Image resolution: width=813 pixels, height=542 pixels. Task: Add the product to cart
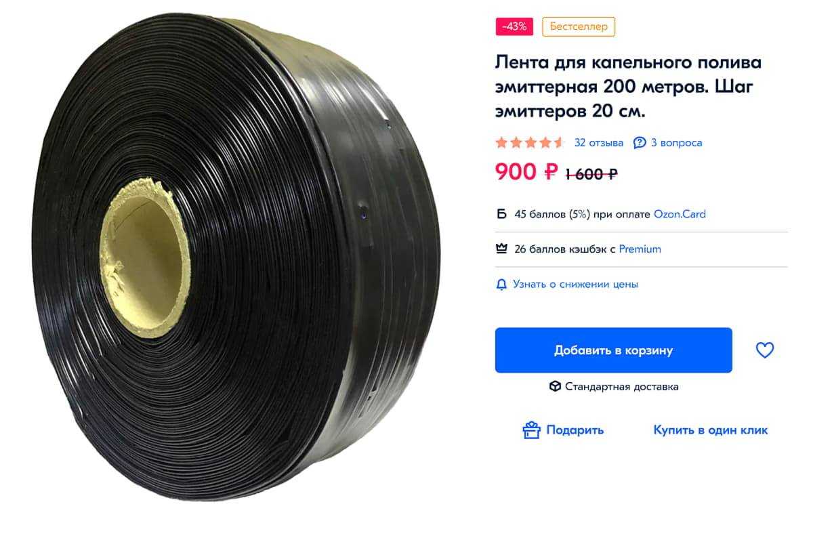pyautogui.click(x=613, y=350)
